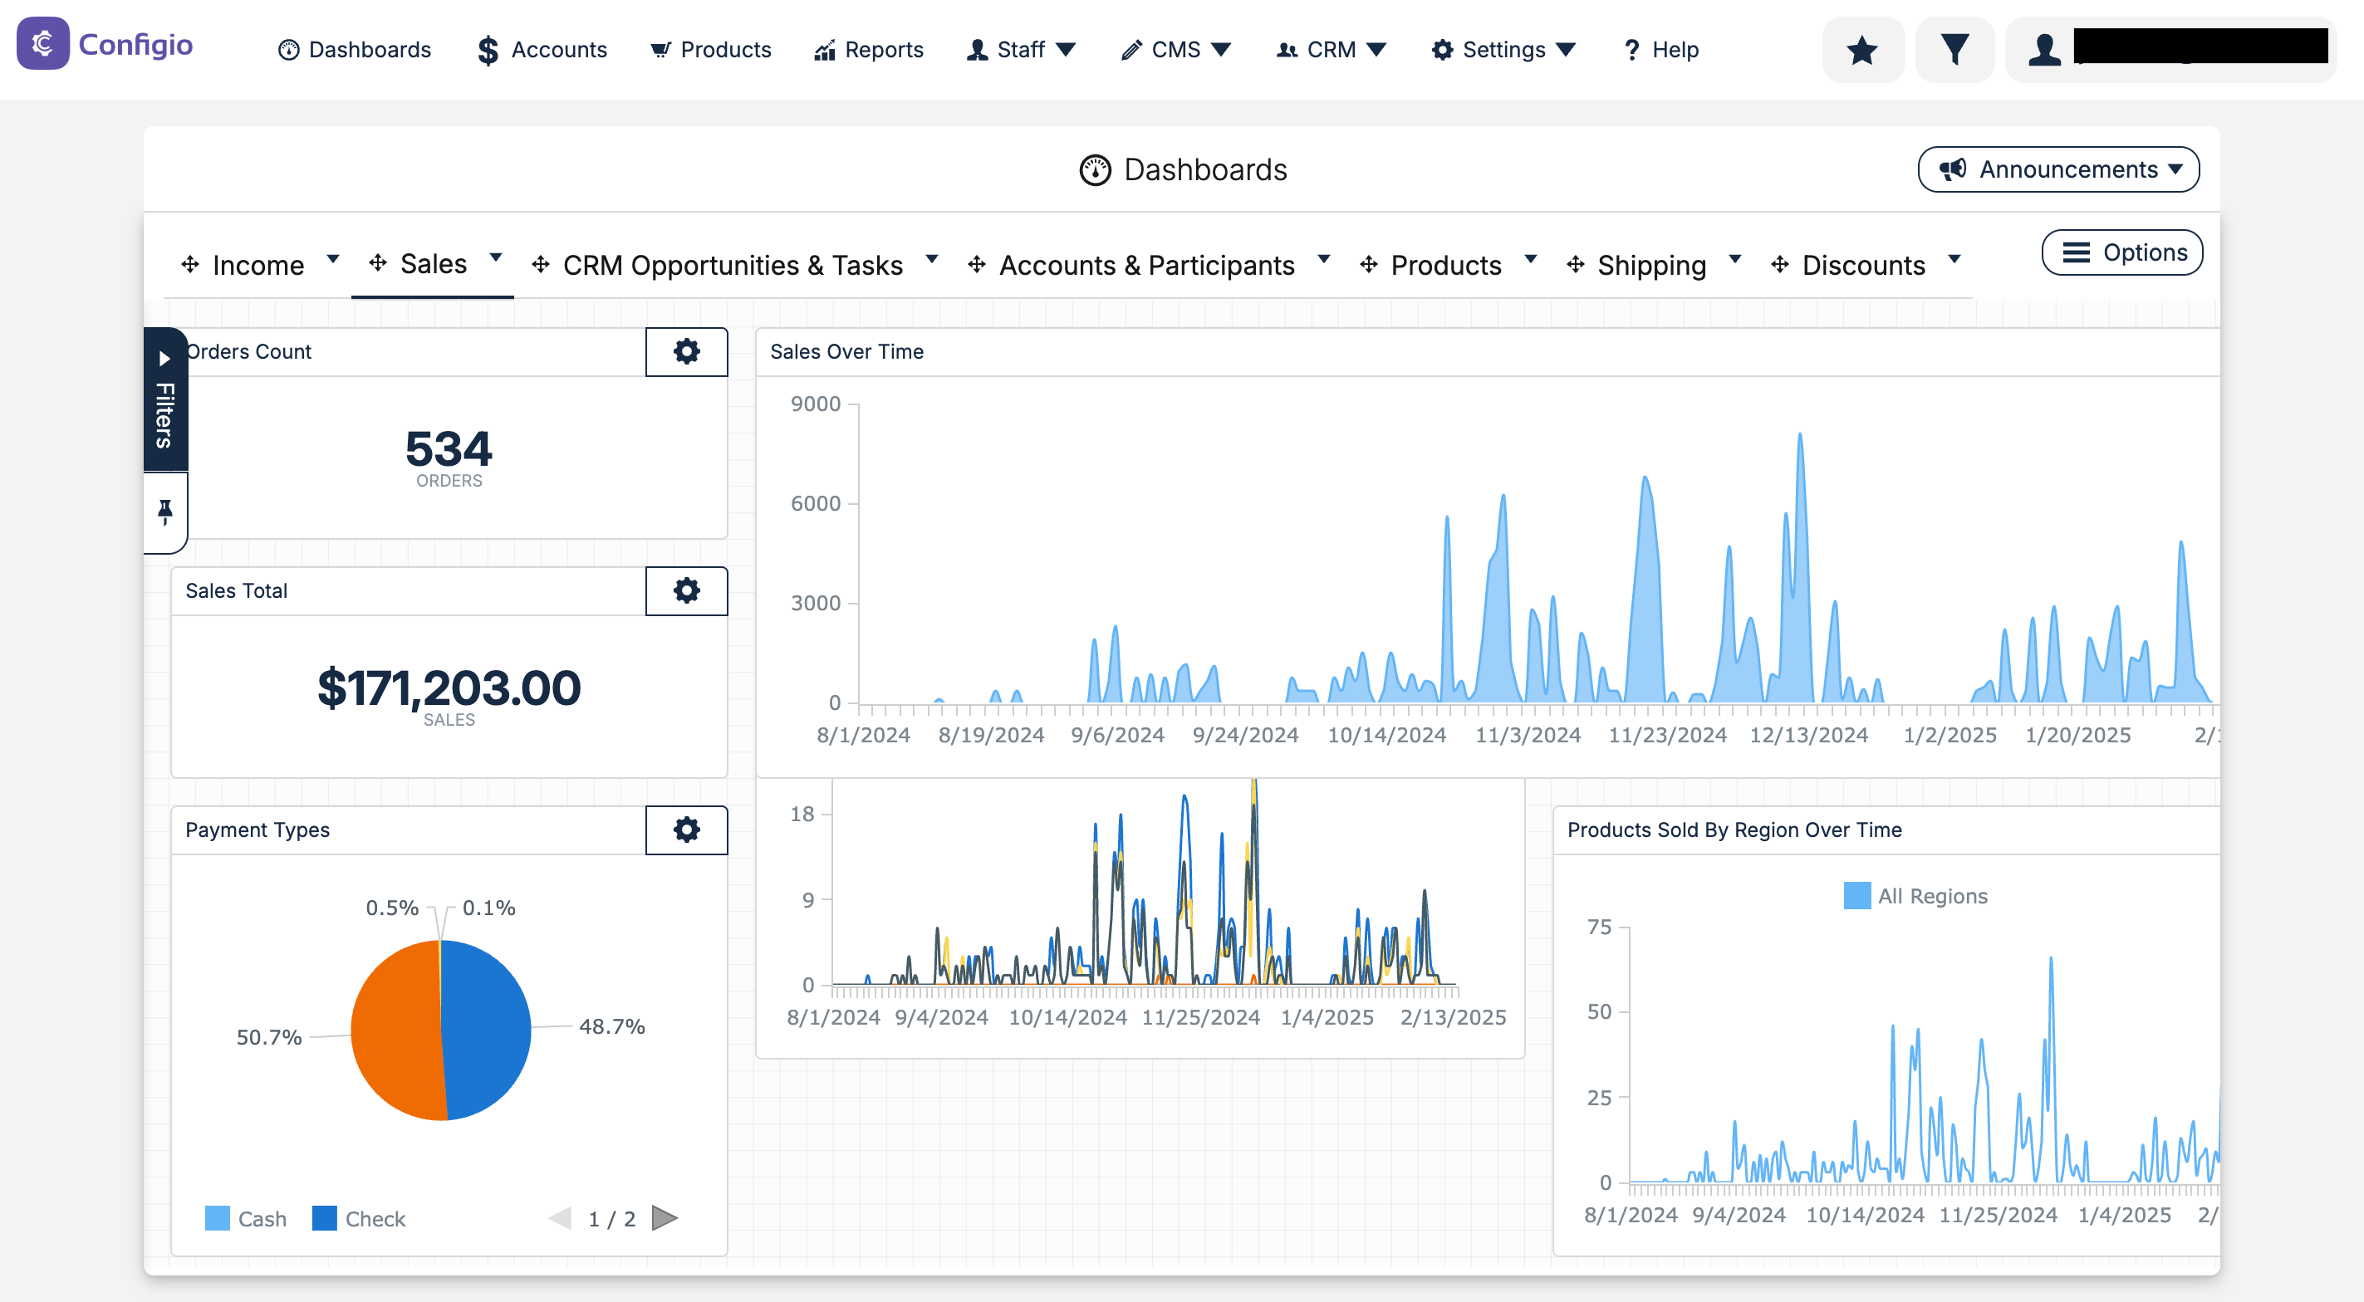Click the move handle beside Income tab
This screenshot has height=1302, width=2364.
click(190, 264)
